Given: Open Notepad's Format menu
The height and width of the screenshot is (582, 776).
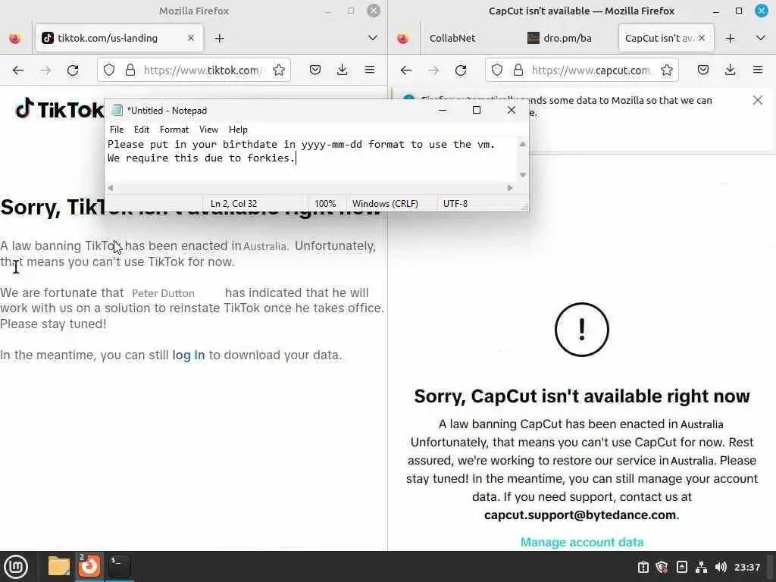Looking at the screenshot, I should (174, 130).
